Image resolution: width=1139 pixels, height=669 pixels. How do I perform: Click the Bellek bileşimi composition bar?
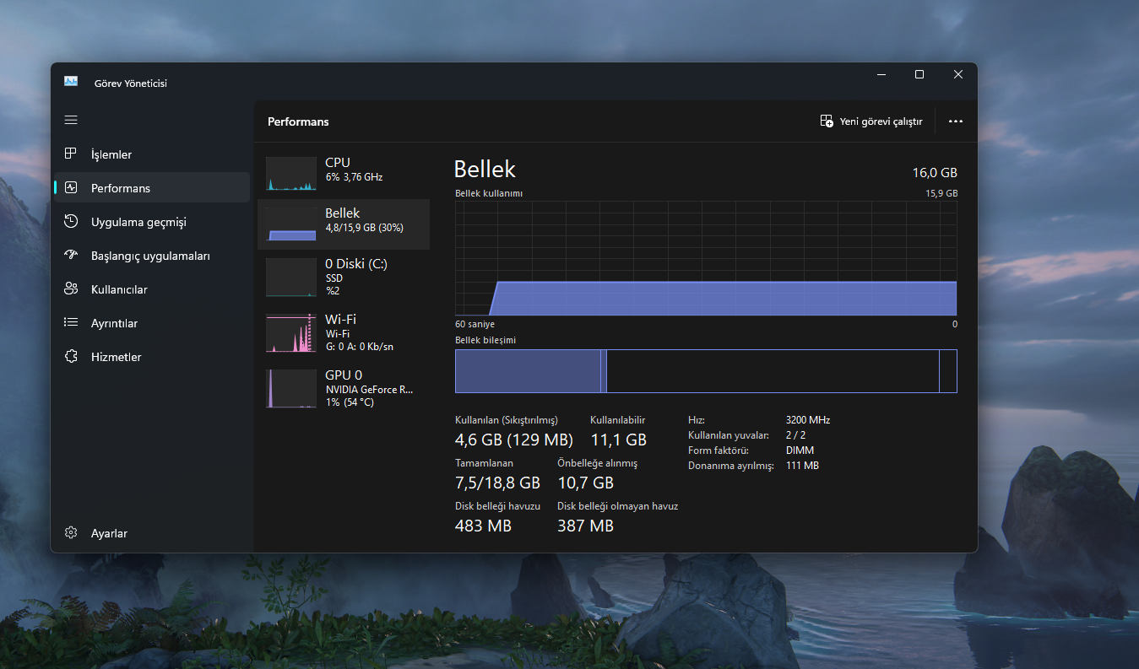pyautogui.click(x=706, y=371)
